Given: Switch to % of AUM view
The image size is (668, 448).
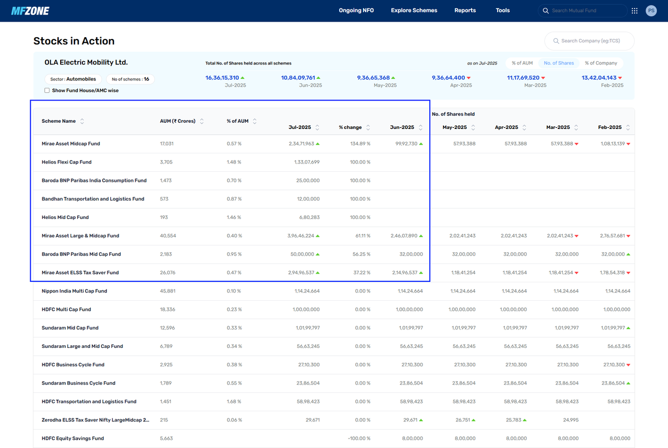Looking at the screenshot, I should coord(522,63).
